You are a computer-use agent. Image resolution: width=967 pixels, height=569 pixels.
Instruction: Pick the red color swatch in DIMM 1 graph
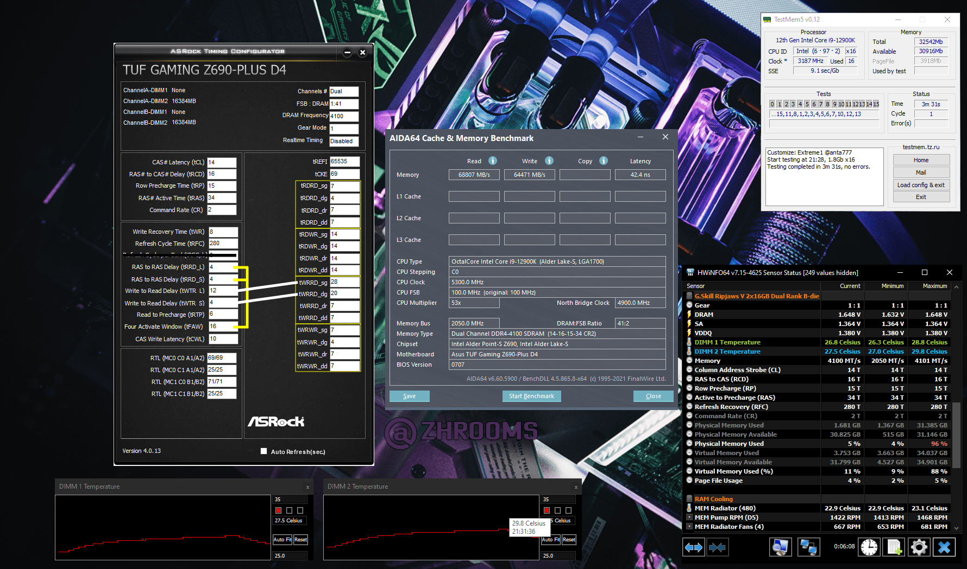279,510
